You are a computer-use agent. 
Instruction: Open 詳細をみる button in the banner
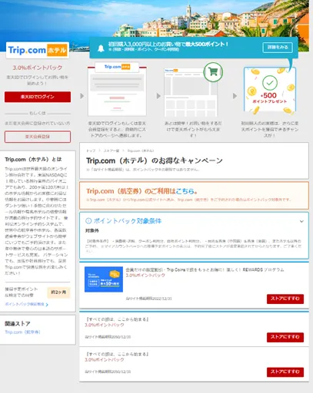[x=278, y=48]
